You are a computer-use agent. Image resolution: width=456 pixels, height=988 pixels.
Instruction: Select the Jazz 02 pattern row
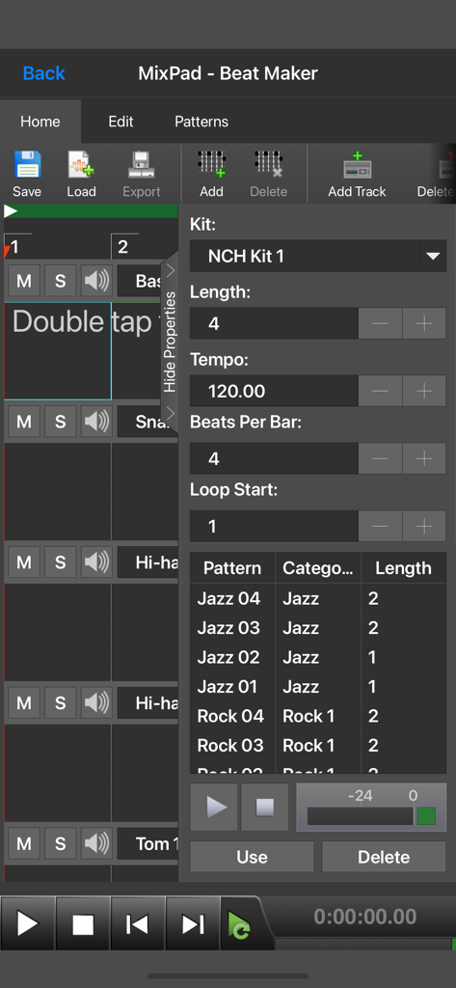(x=318, y=657)
